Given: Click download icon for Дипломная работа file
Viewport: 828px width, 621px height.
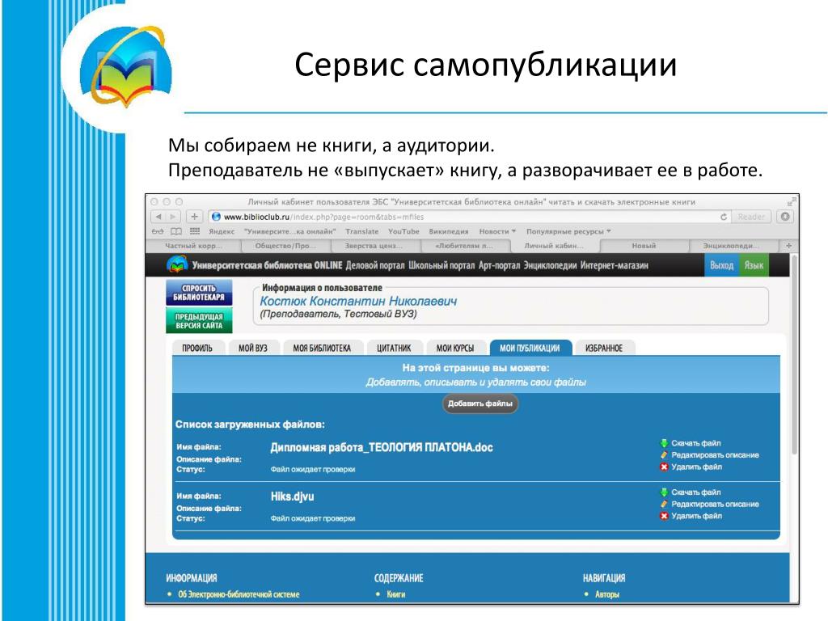Looking at the screenshot, I should [664, 443].
